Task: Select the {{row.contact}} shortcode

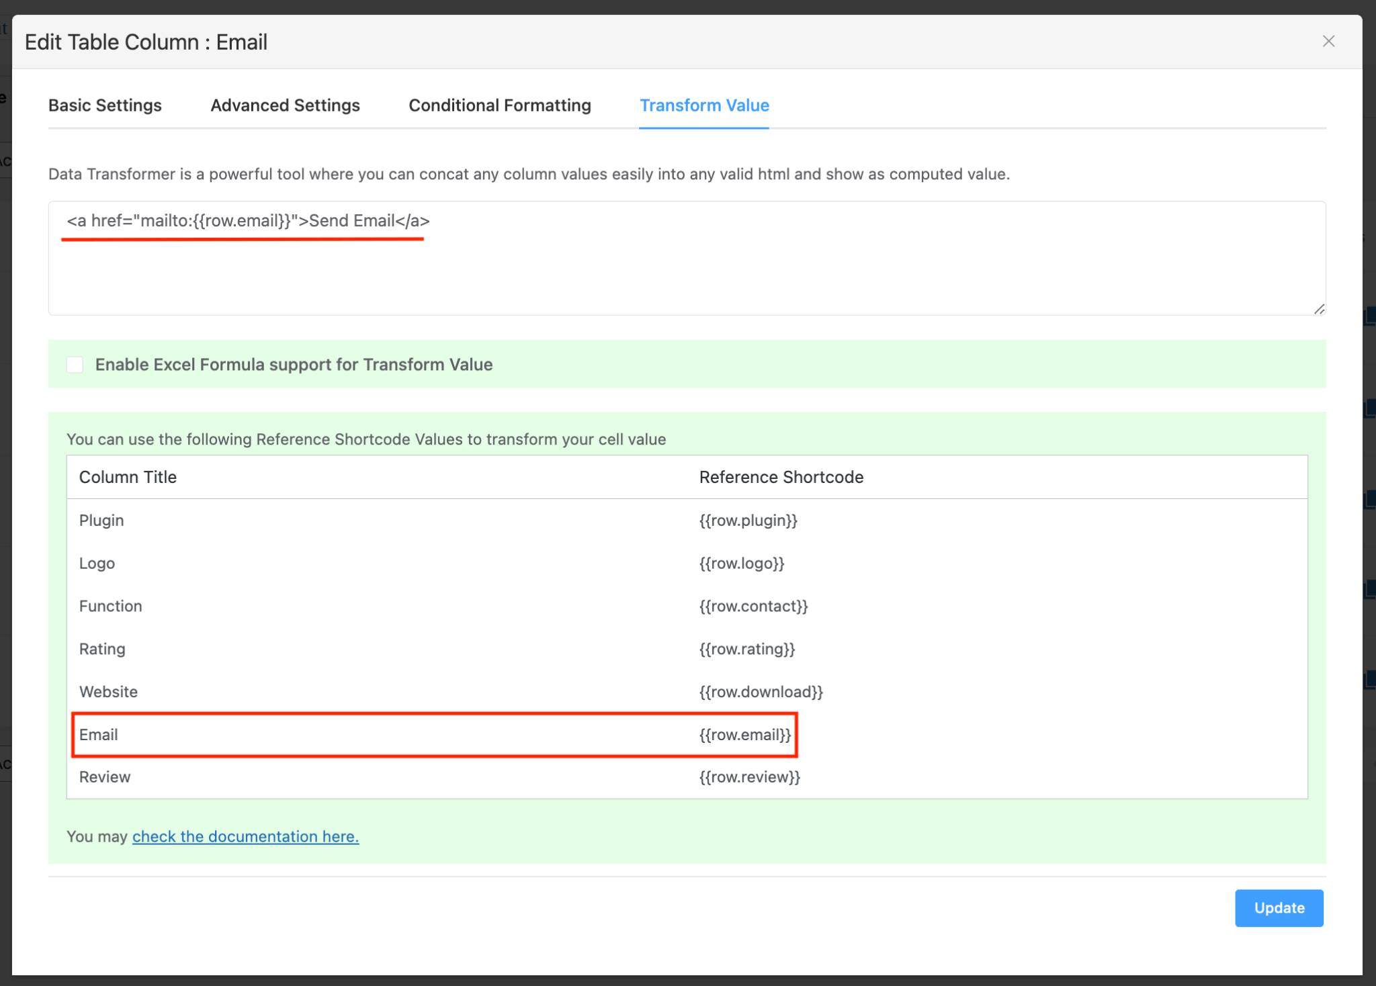Action: pyautogui.click(x=753, y=607)
